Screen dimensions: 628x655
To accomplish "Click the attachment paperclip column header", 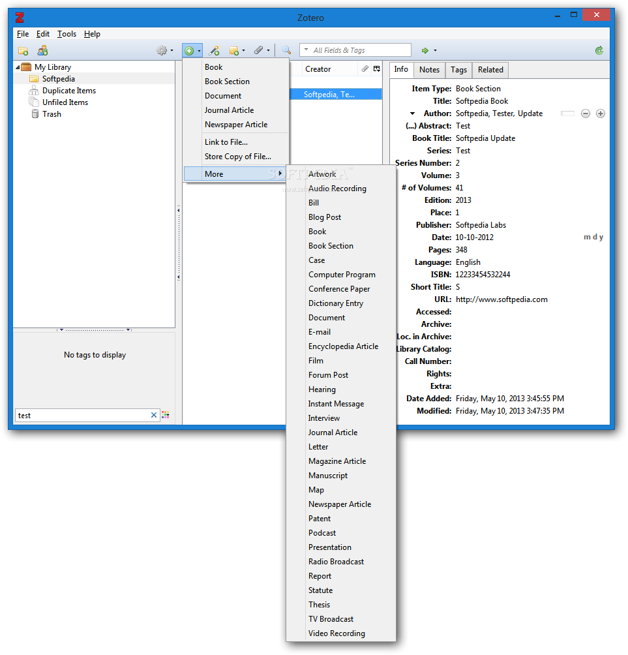I will point(365,69).
